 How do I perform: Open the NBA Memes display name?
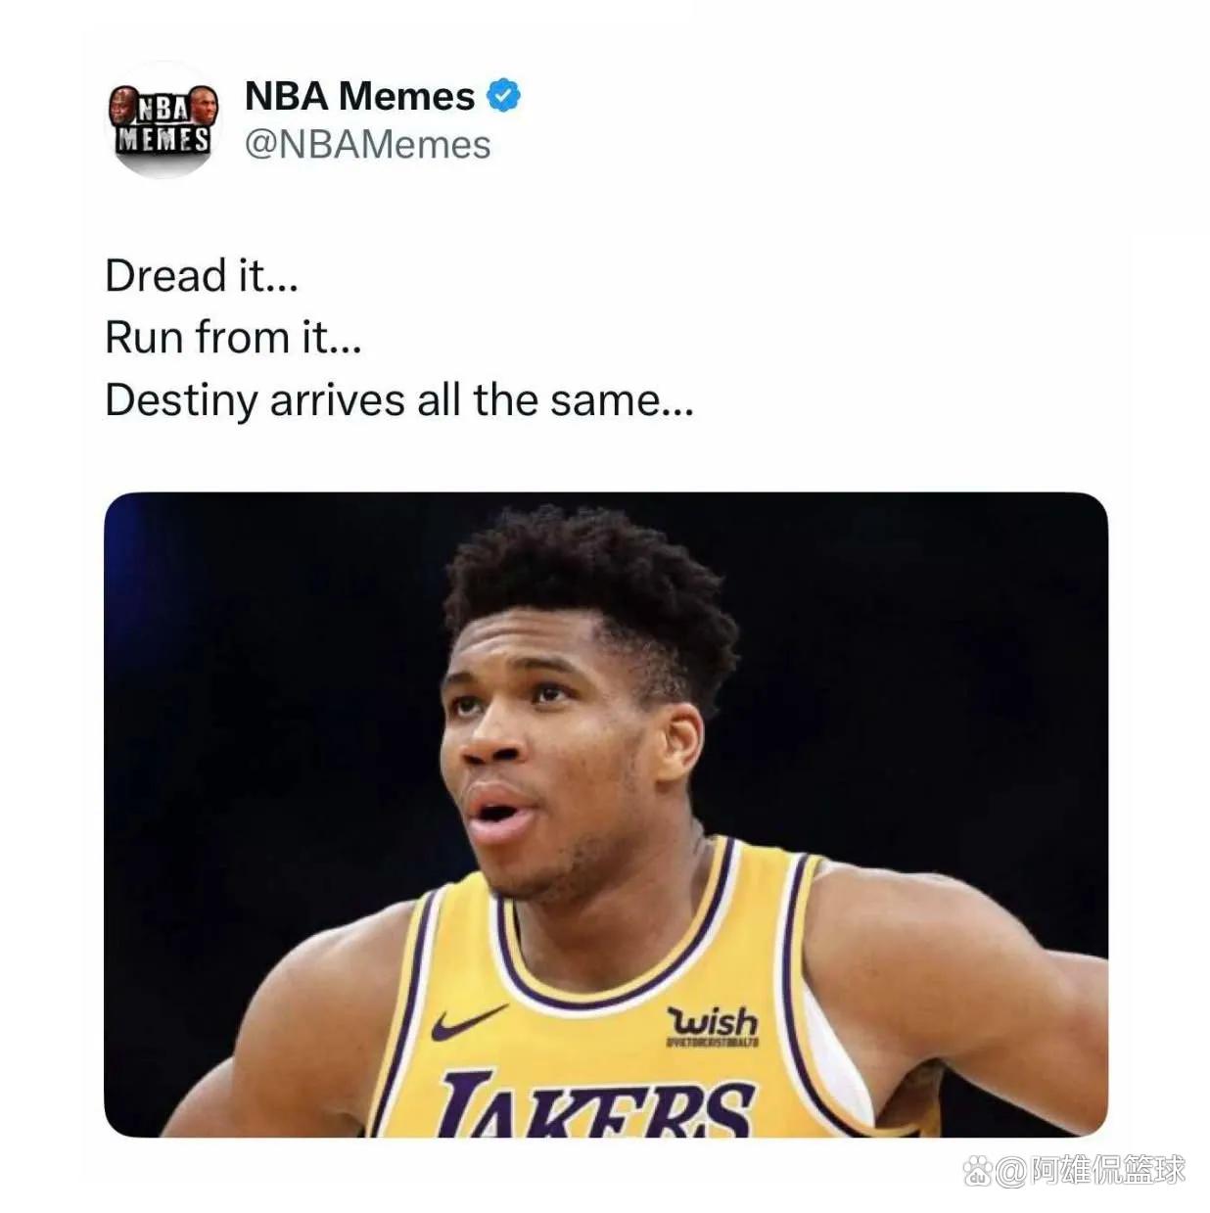[359, 96]
